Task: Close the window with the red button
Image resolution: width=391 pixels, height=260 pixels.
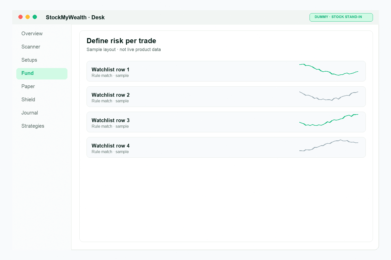Action: (21, 17)
